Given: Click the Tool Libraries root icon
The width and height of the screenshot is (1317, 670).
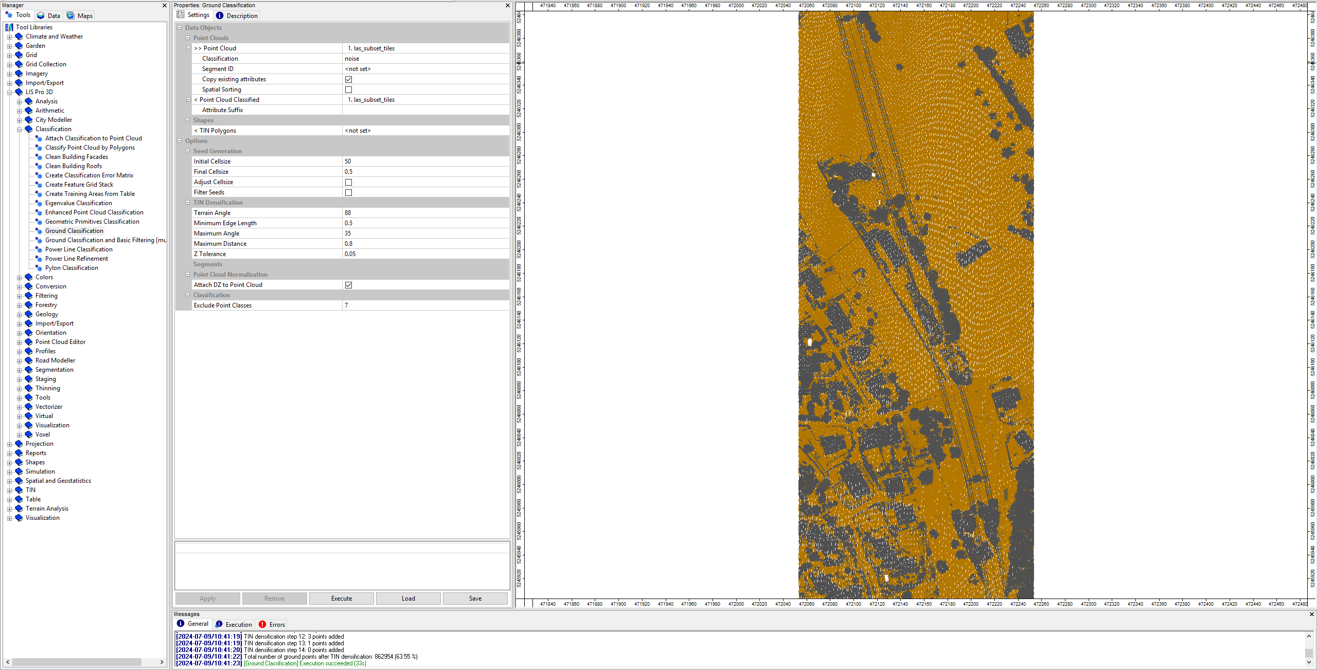Looking at the screenshot, I should tap(9, 27).
